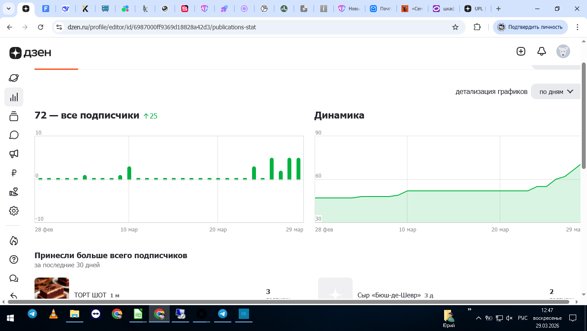Open the 'Сыр «Бюш-де-Шевр»' placeholder thumbnail
The image size is (587, 331).
coord(335,288)
